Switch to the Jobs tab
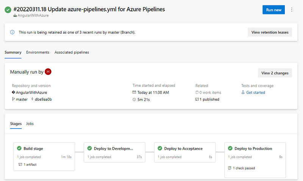Viewport: 303px width, 181px height. [x=30, y=124]
